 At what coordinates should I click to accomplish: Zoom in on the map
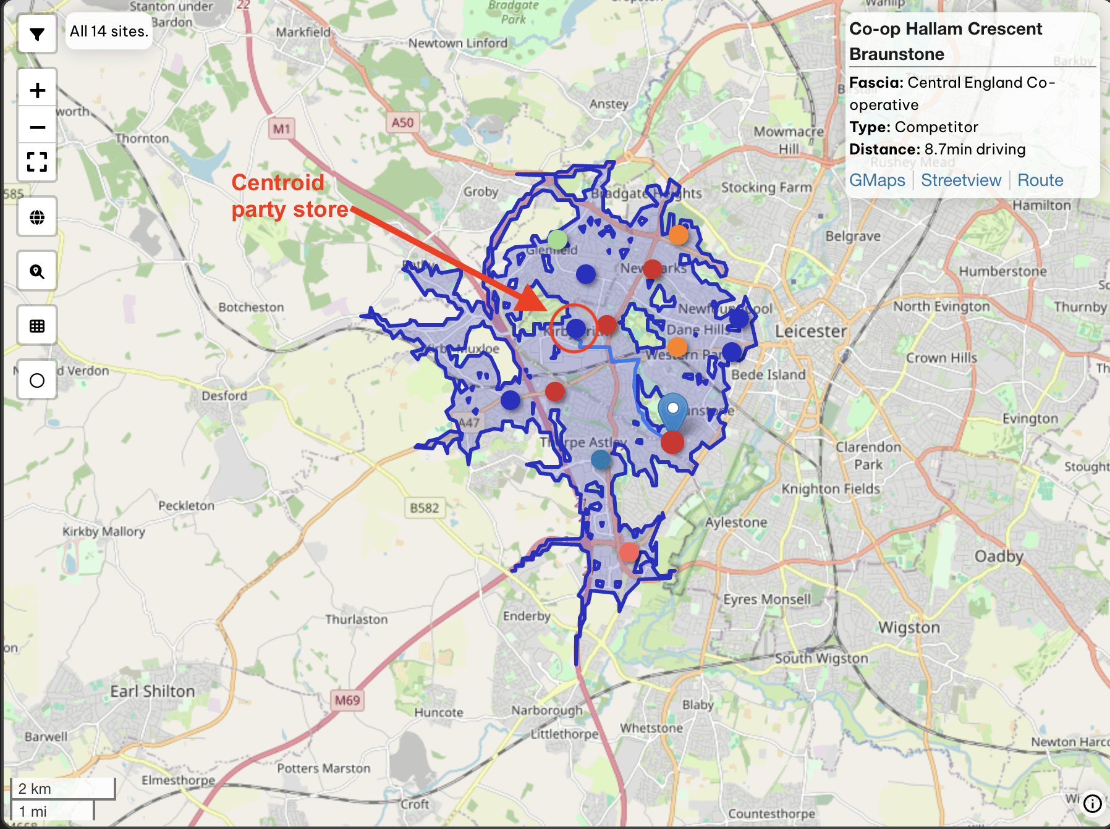coord(37,91)
